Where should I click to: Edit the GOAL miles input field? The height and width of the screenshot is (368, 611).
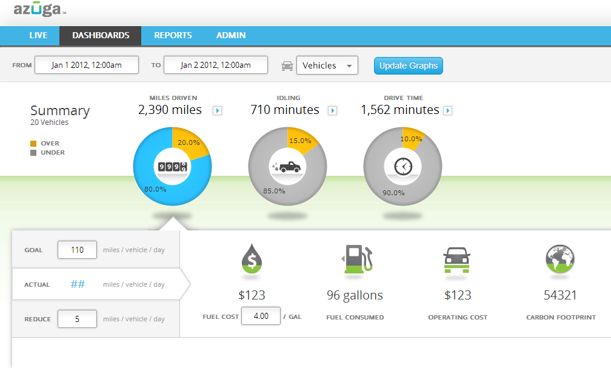pyautogui.click(x=77, y=250)
